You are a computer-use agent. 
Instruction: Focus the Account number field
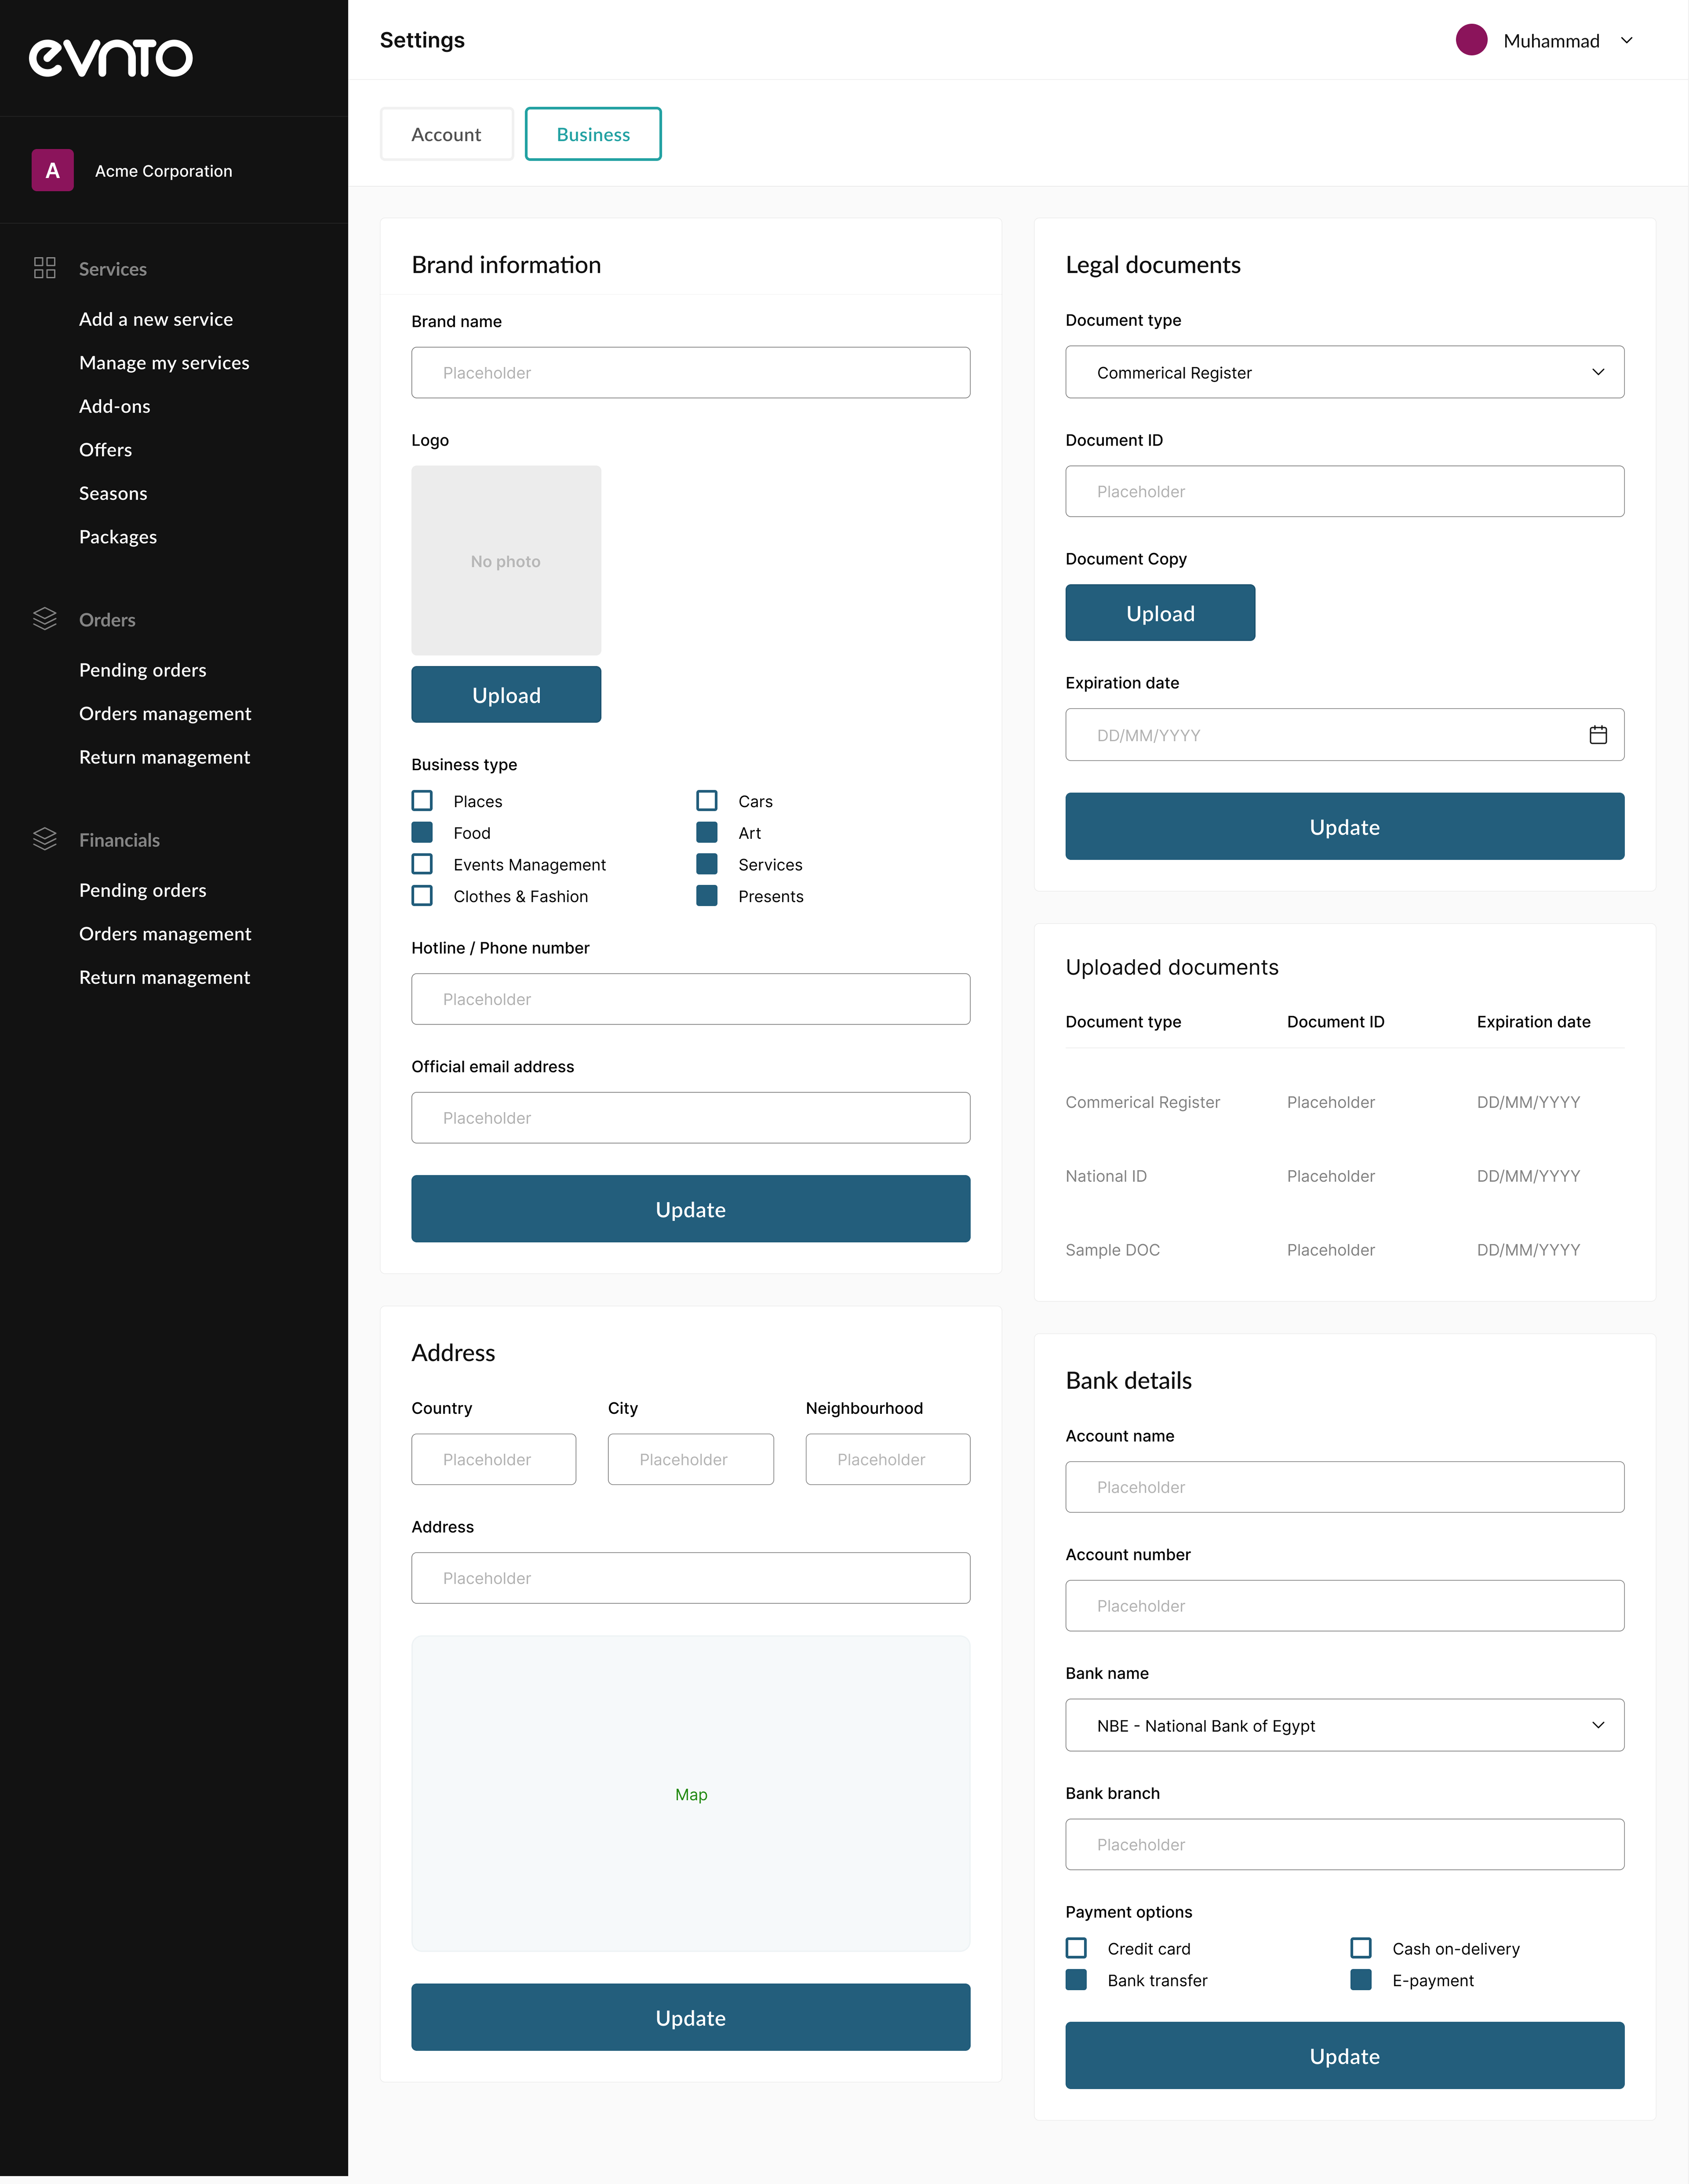pos(1345,1606)
